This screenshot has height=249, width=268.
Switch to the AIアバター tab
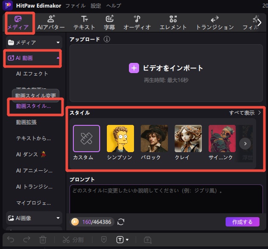point(51,23)
